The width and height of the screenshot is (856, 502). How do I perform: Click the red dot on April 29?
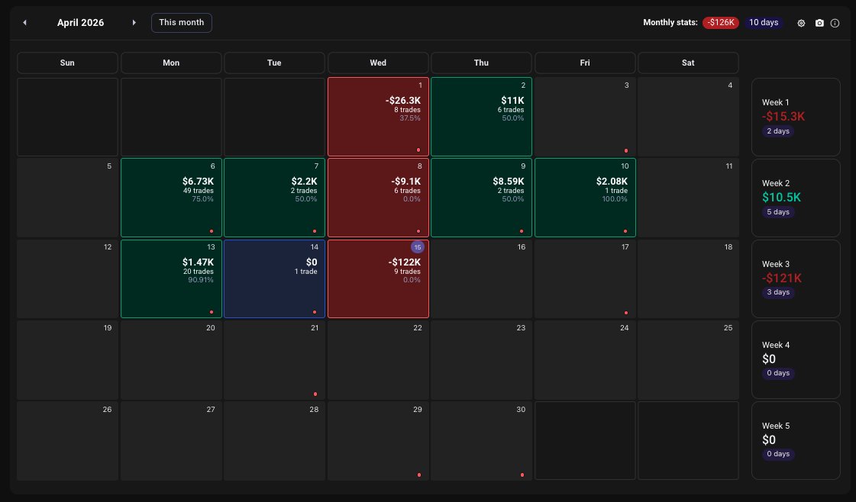tap(418, 475)
